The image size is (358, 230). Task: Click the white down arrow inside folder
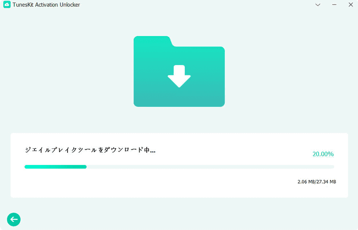pos(179,76)
